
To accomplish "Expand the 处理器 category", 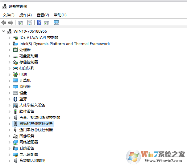I will coord(10,50).
